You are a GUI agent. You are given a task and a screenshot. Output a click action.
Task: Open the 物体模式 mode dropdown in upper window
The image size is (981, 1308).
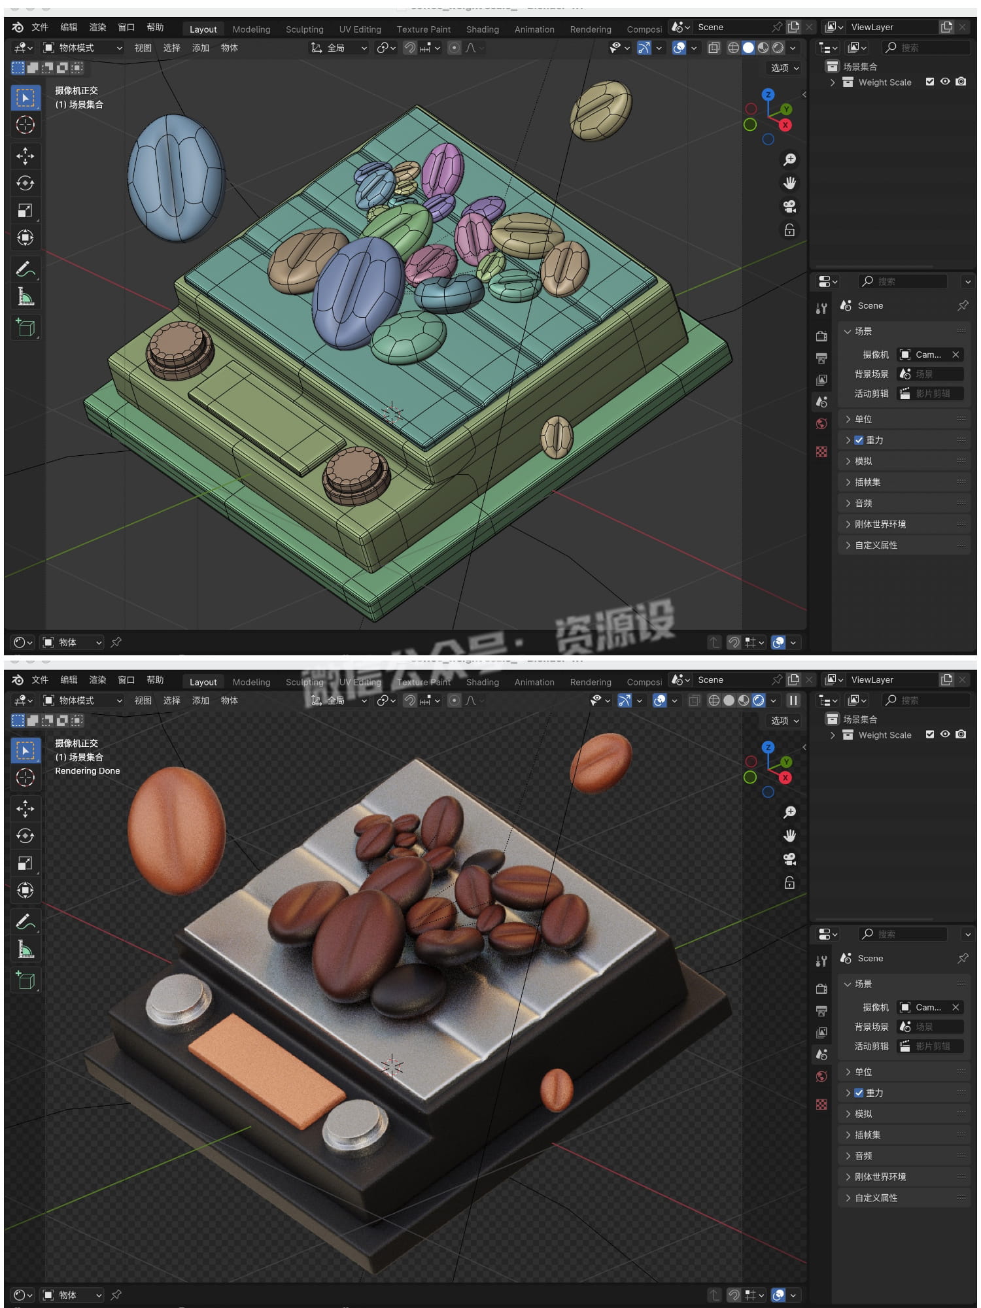click(x=82, y=48)
